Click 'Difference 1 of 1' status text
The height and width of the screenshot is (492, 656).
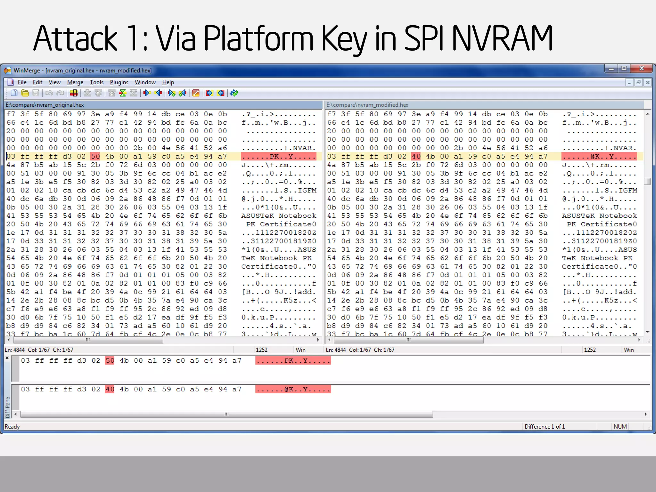[545, 427]
